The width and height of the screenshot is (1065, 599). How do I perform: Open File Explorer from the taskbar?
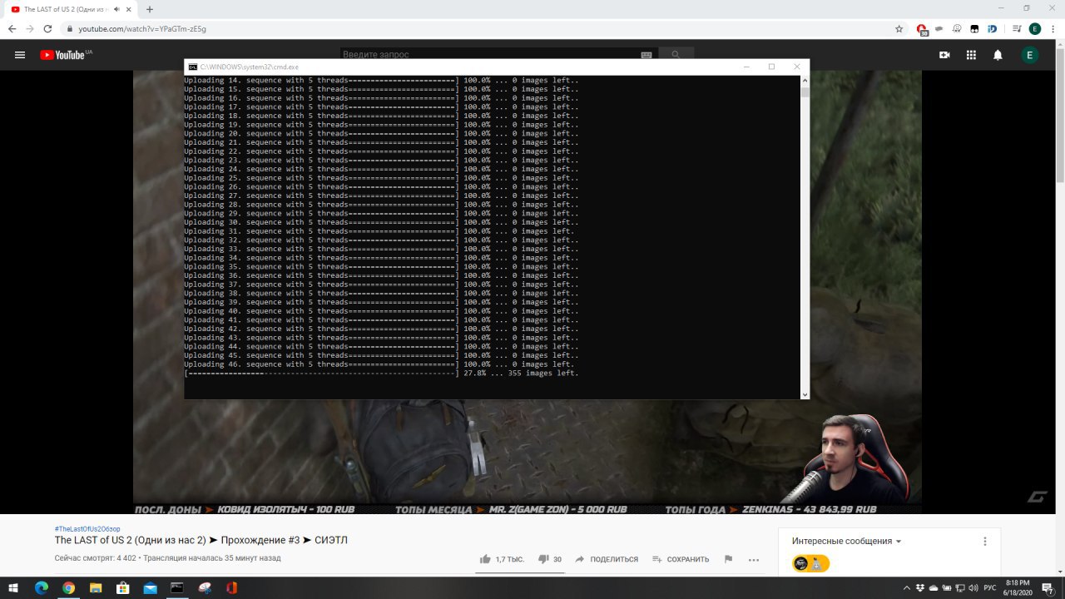pos(96,587)
